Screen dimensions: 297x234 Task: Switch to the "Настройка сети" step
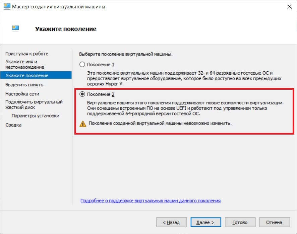[x=23, y=94]
